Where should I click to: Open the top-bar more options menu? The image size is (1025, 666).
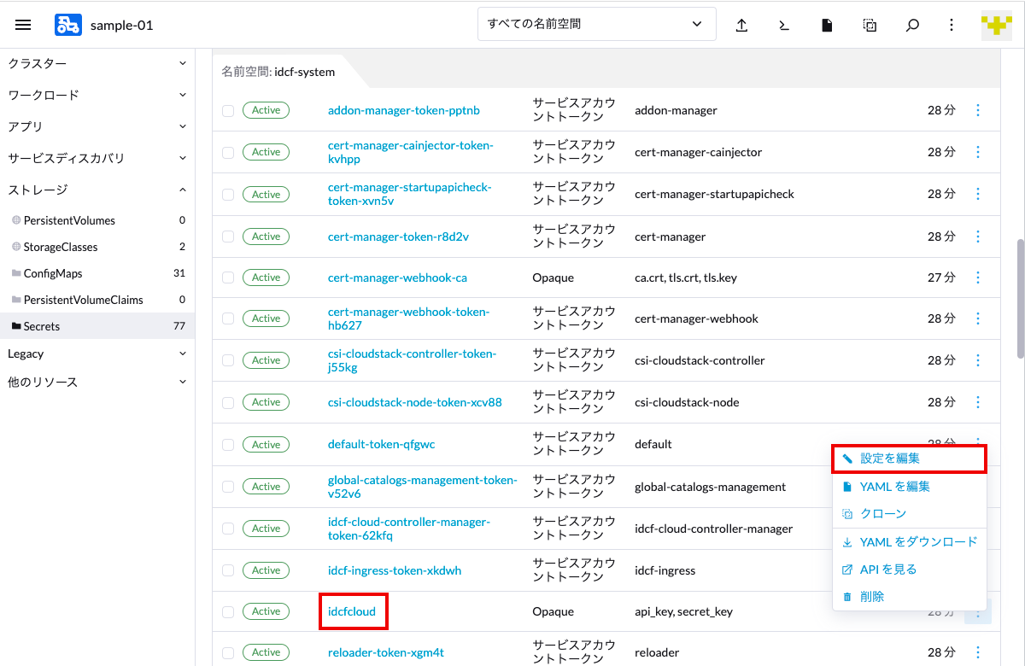(x=952, y=25)
